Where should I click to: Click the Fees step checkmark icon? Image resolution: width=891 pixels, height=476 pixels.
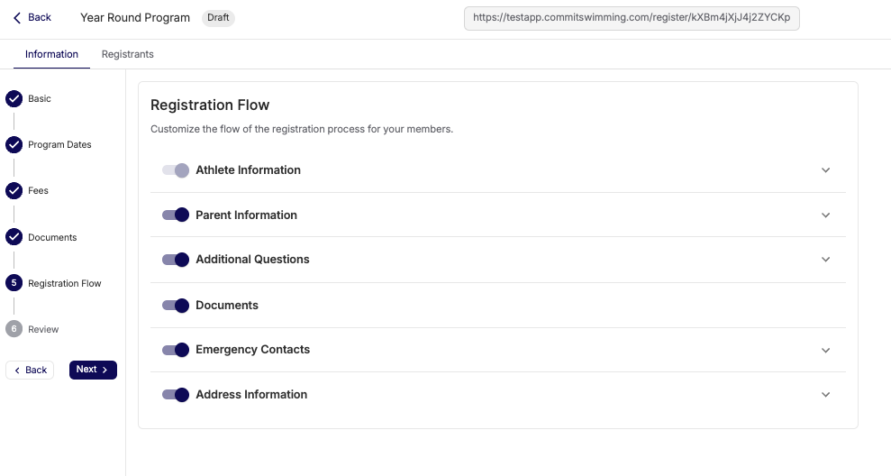pyautogui.click(x=14, y=190)
